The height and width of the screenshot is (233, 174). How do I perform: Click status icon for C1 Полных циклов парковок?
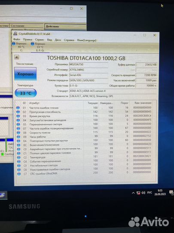point(18,153)
